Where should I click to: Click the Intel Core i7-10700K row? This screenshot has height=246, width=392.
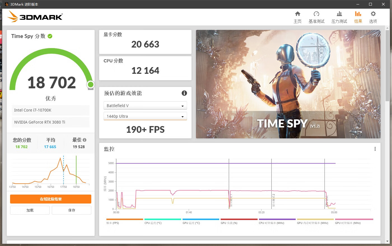point(51,110)
